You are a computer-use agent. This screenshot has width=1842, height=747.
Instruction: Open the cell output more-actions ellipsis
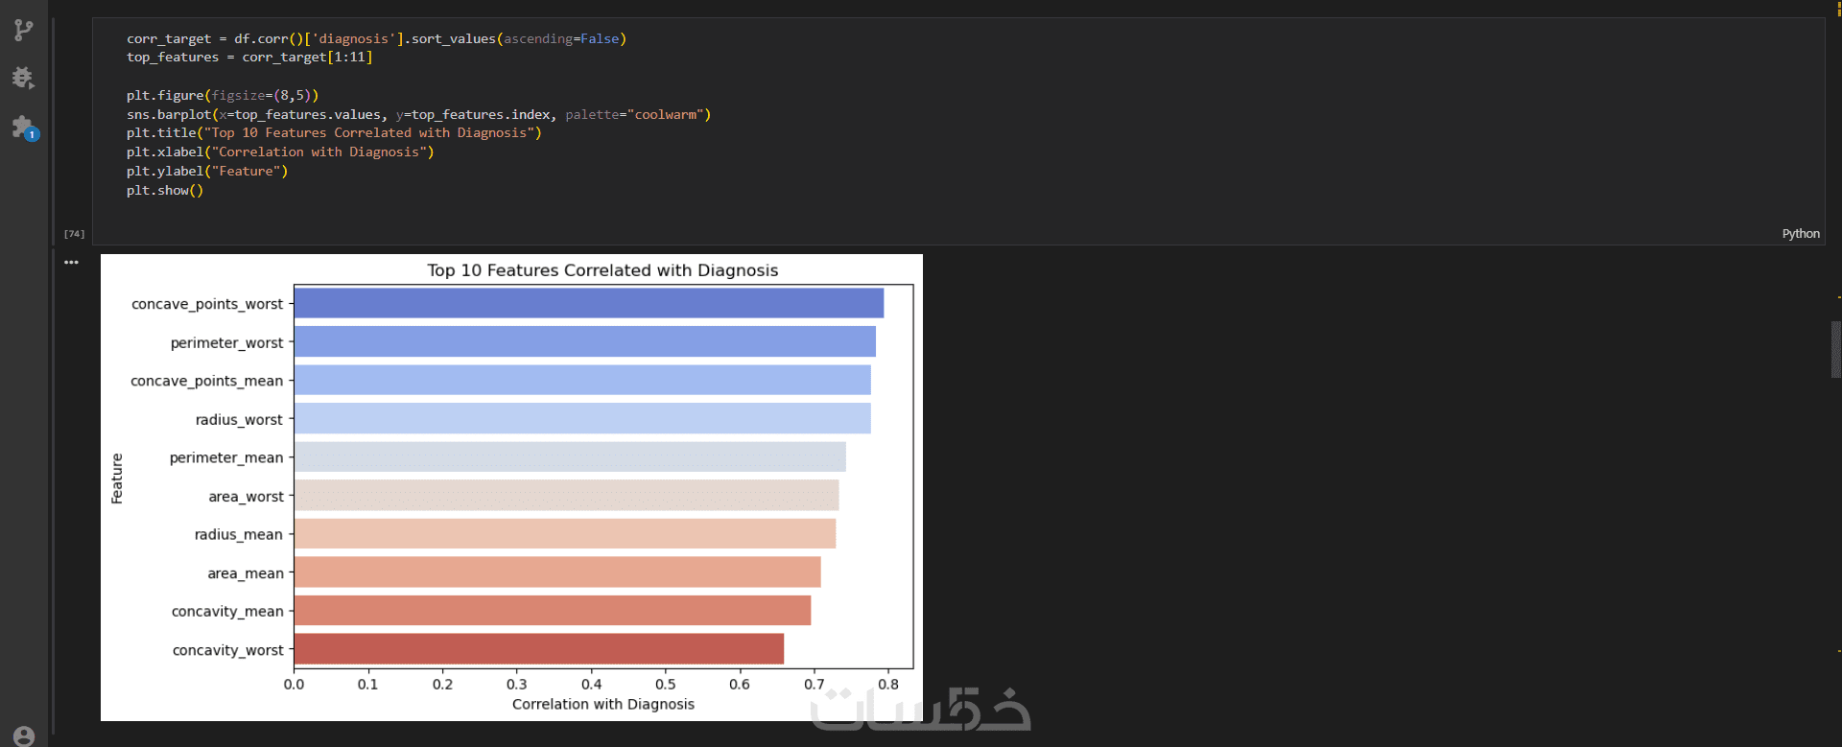(72, 262)
